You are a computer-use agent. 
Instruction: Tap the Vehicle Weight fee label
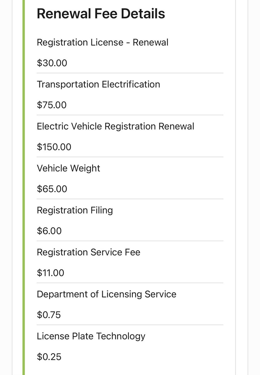click(68, 168)
